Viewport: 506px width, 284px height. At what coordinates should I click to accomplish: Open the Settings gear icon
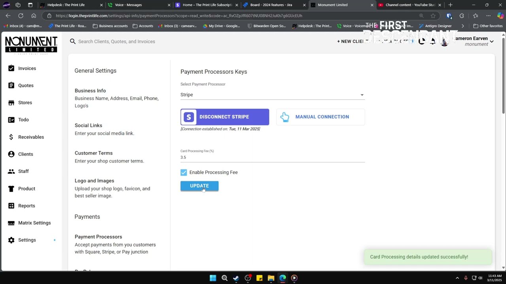11,240
